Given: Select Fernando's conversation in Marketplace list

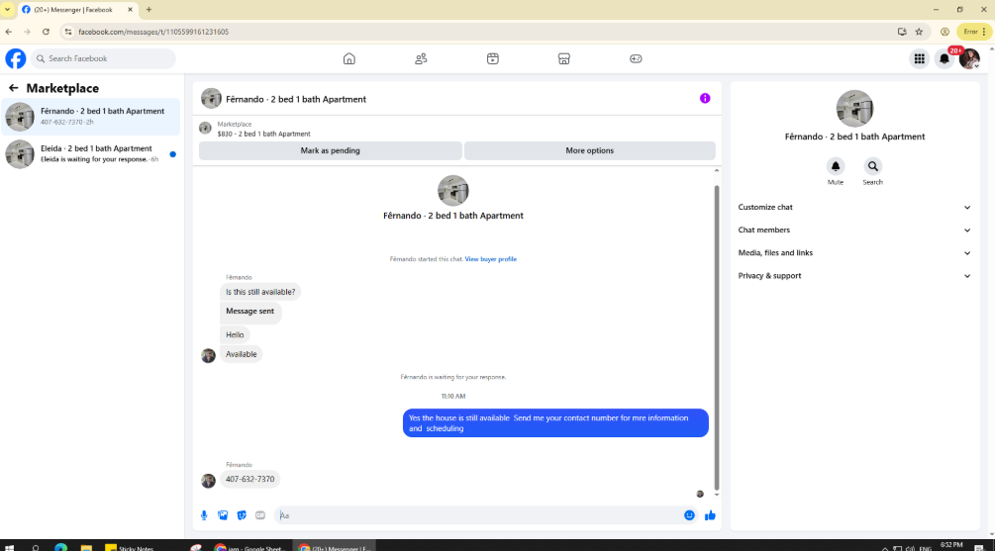Looking at the screenshot, I should [91, 116].
